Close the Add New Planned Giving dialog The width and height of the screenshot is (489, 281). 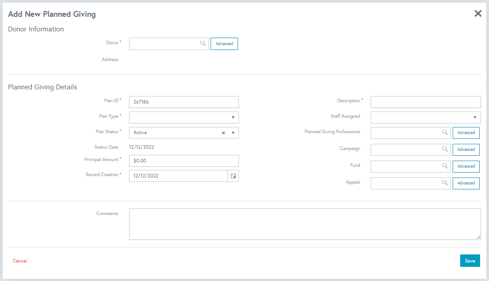click(x=478, y=13)
